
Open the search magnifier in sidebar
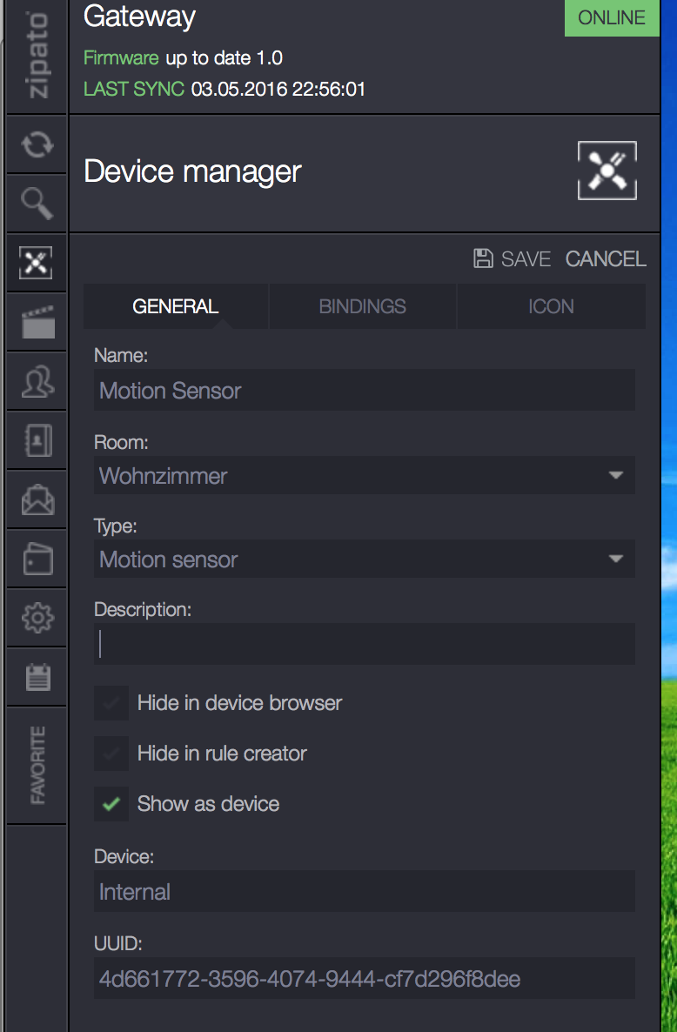click(x=37, y=204)
